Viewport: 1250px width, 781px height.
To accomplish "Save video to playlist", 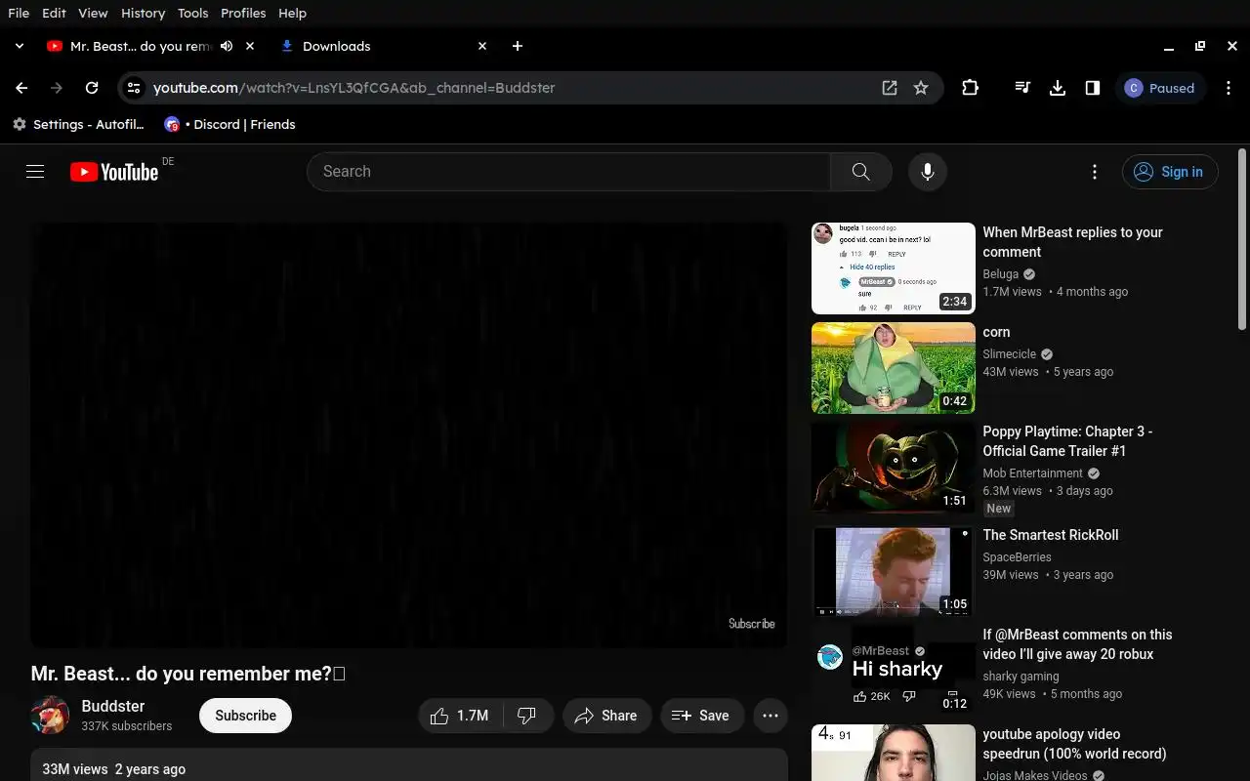I will click(x=702, y=716).
